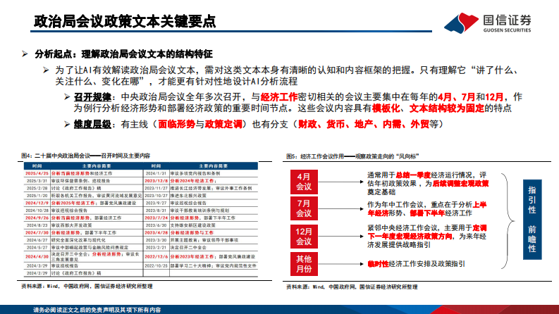Click the table date cell 2023/7/24
This screenshot has height=314, width=559.
click(156, 218)
